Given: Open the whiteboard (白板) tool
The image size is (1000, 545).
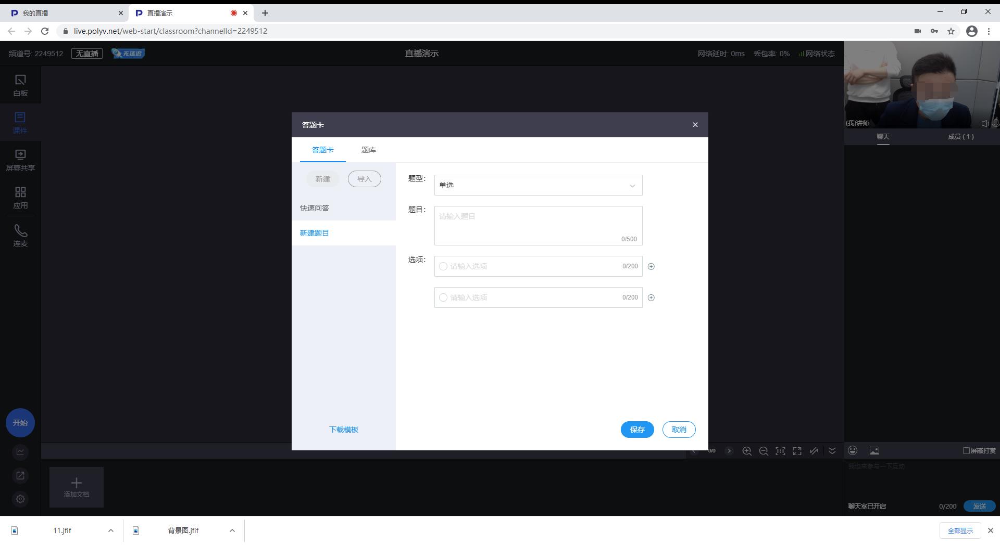Looking at the screenshot, I should point(20,85).
